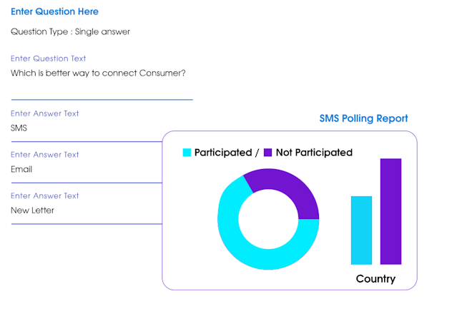Click the white center of donut chart
This screenshot has height=321, width=457.
[x=267, y=219]
